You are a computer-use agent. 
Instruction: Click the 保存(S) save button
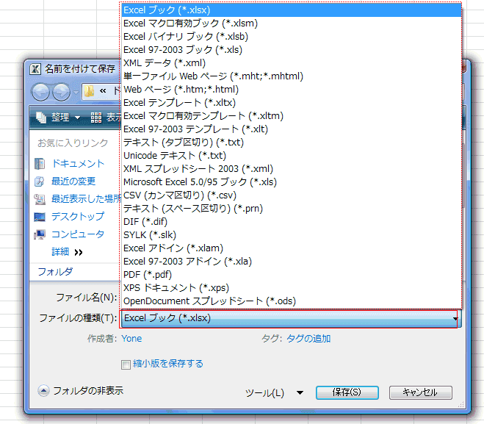click(x=347, y=392)
